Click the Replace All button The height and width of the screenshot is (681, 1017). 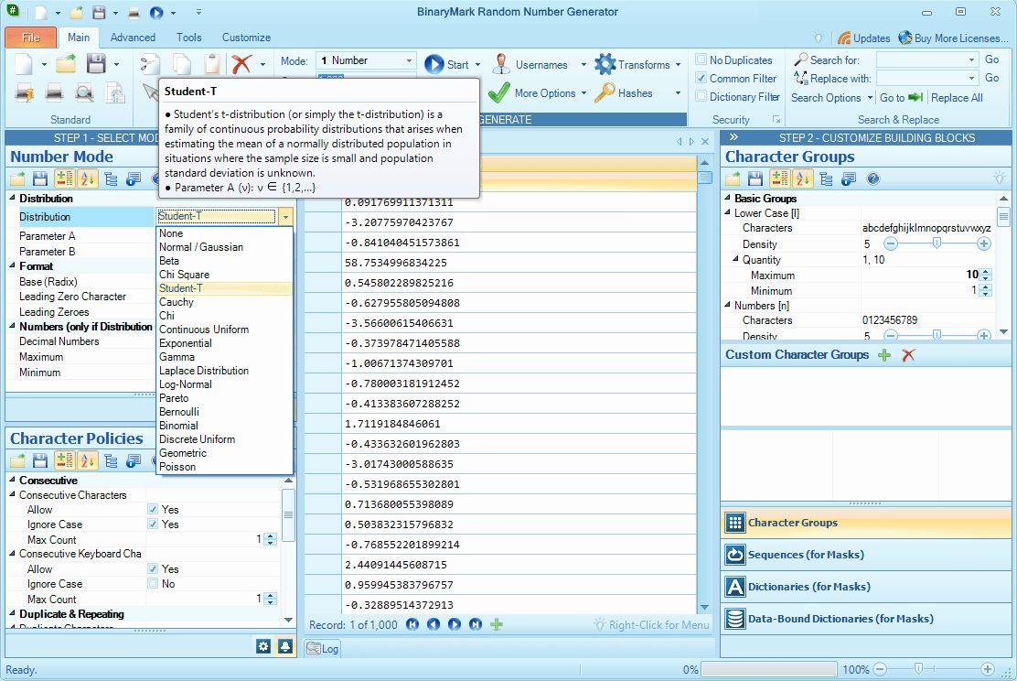[x=957, y=97]
